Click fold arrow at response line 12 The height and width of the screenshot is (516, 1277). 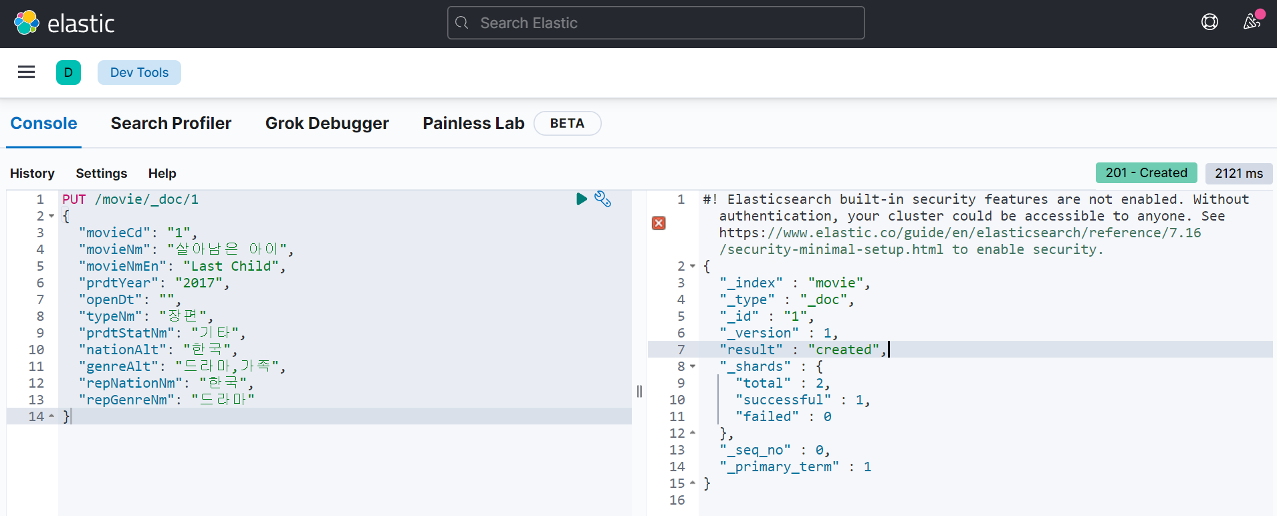(693, 433)
